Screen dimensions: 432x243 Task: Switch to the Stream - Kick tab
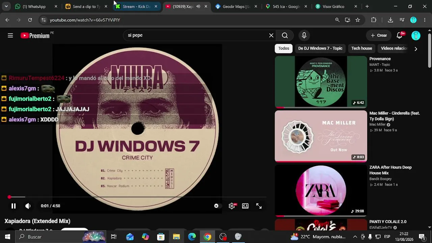pos(136,6)
